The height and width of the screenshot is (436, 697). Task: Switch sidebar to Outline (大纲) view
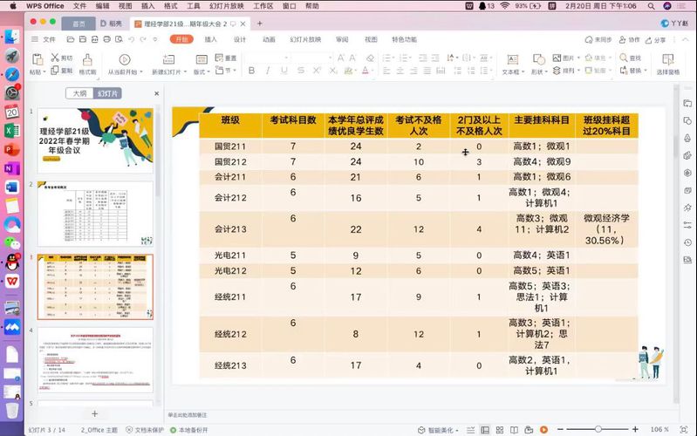[x=79, y=93]
